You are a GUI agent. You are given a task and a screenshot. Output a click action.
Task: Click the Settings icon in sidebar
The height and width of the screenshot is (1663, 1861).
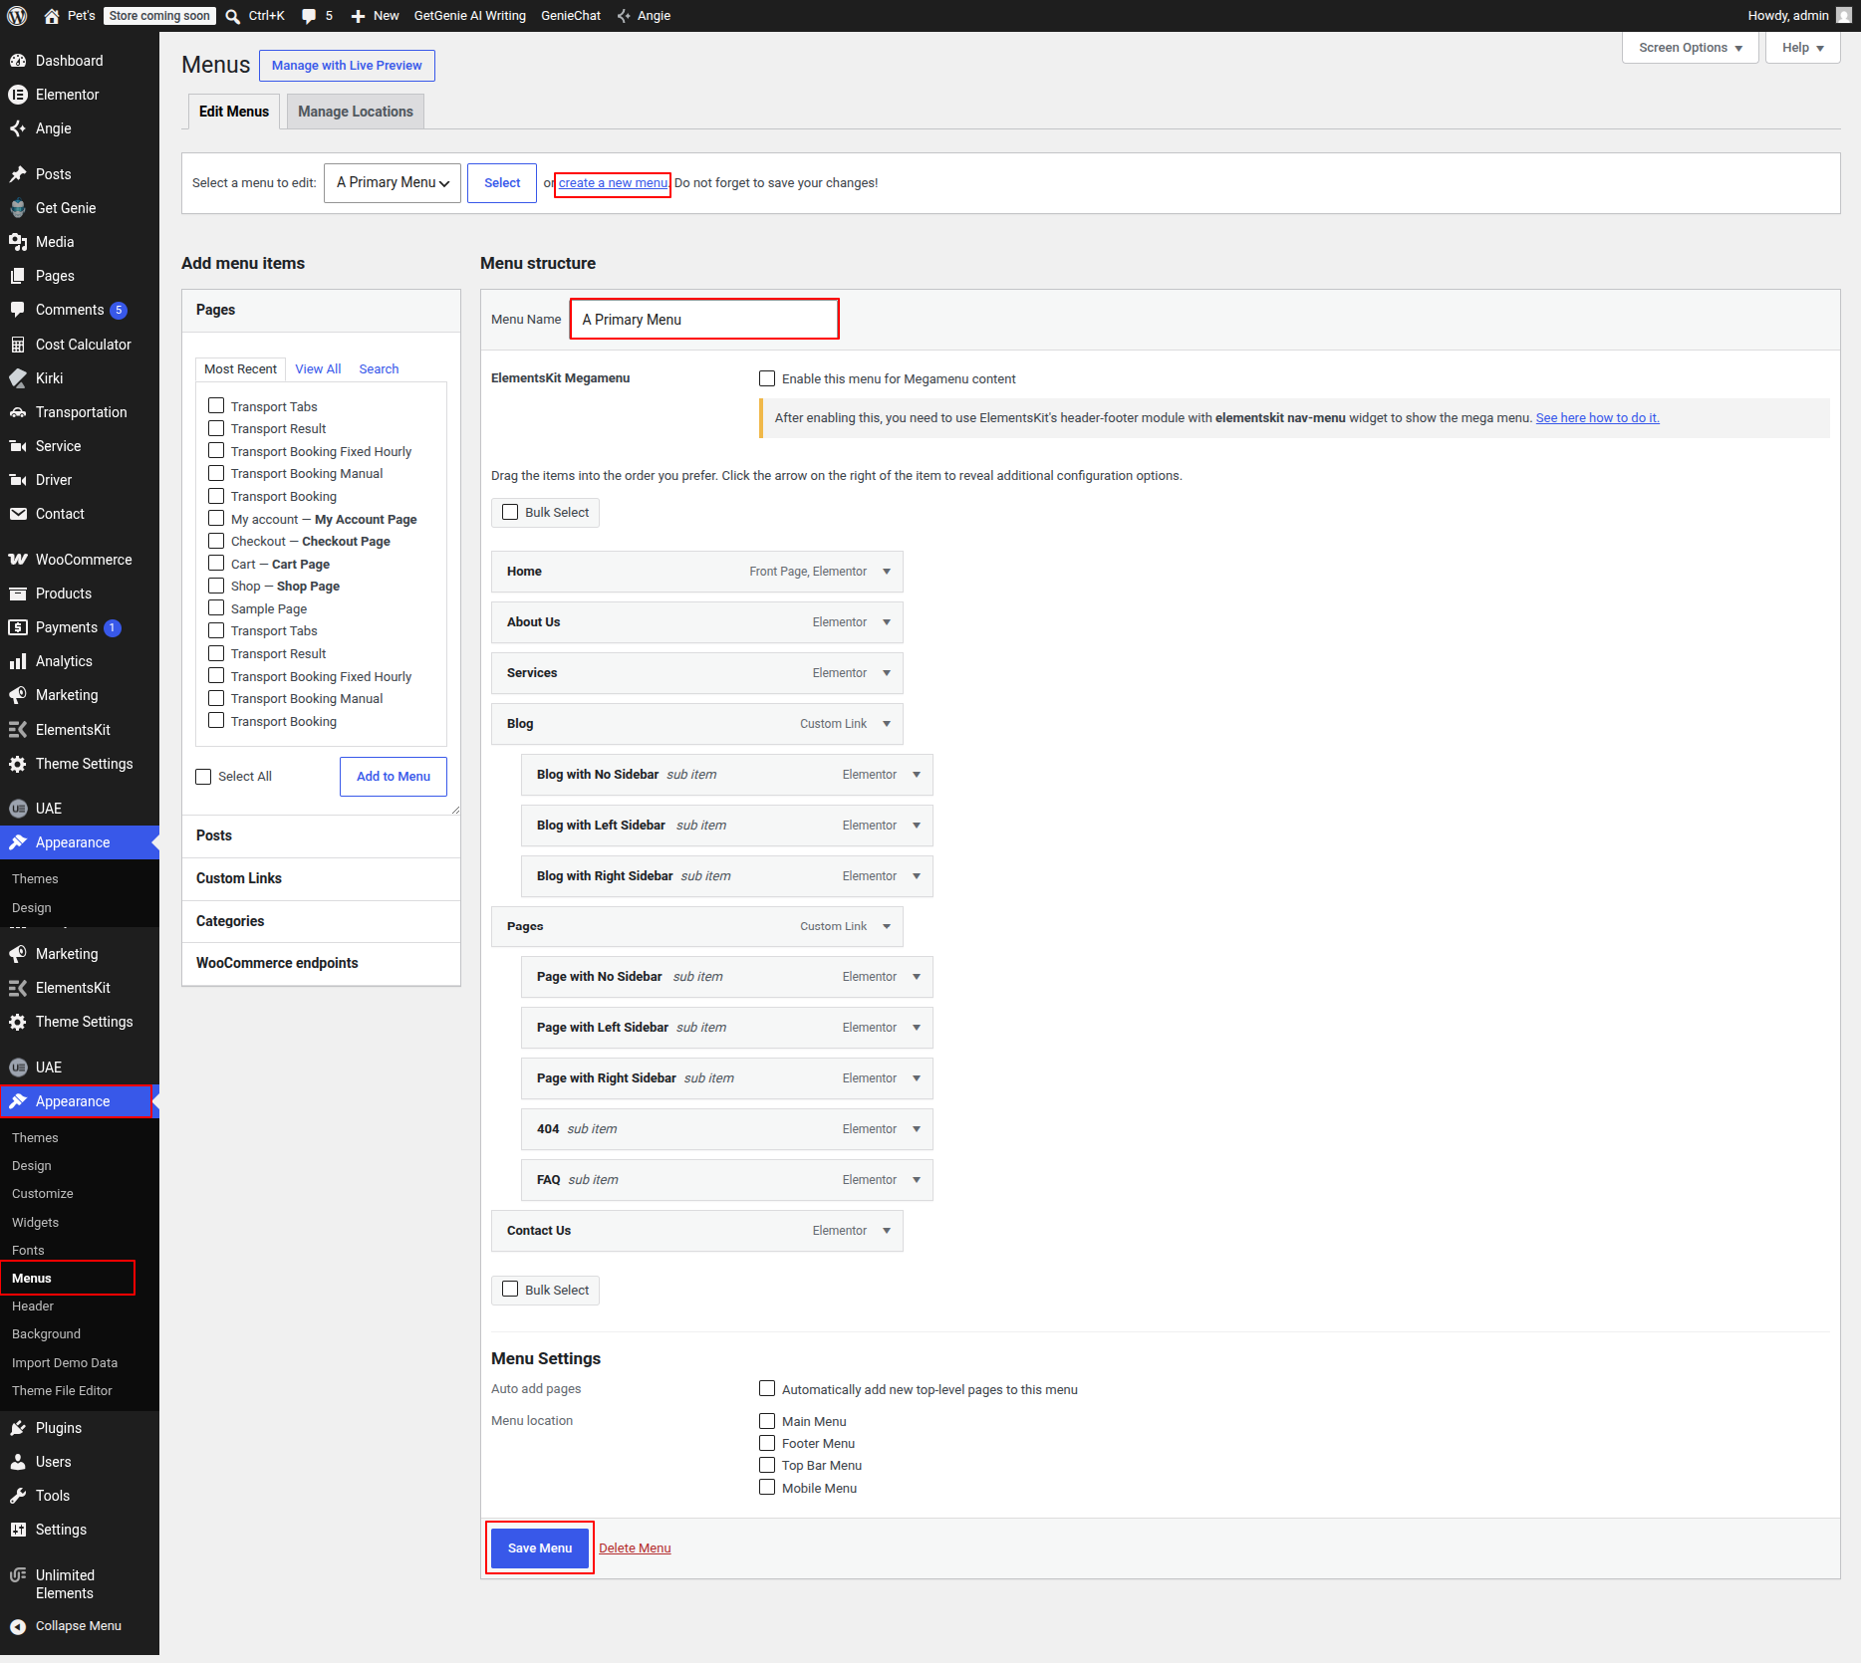pos(18,1530)
